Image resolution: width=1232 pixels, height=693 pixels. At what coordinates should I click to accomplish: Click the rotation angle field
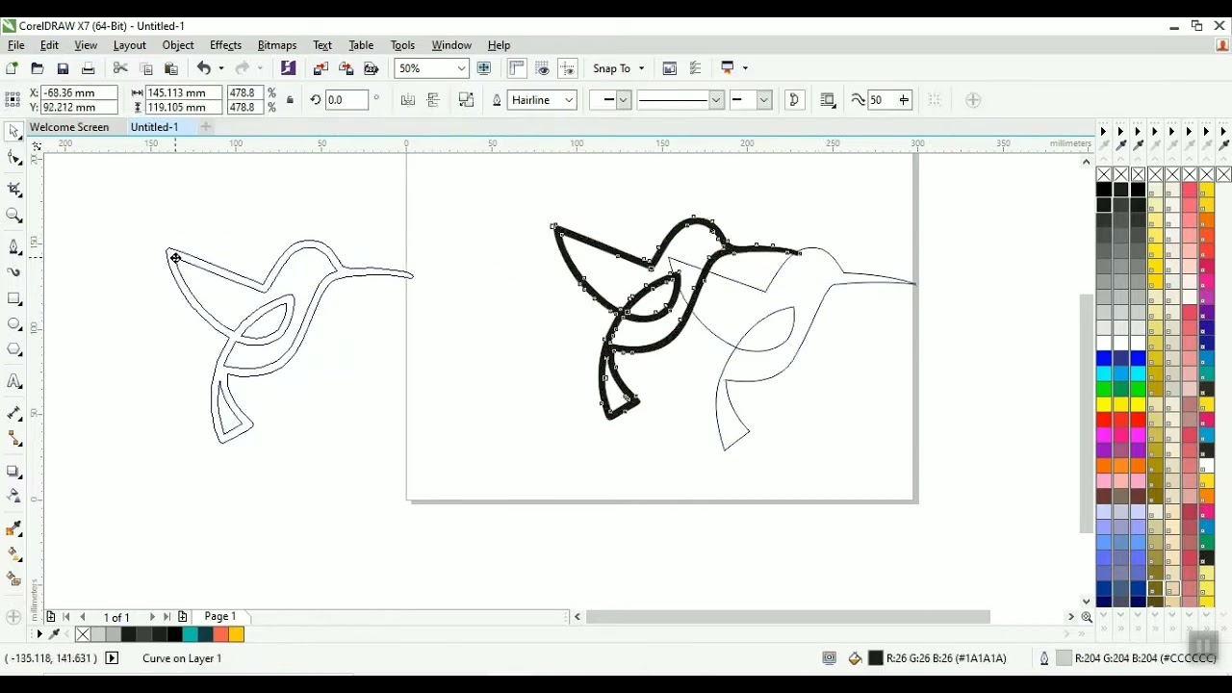point(347,100)
